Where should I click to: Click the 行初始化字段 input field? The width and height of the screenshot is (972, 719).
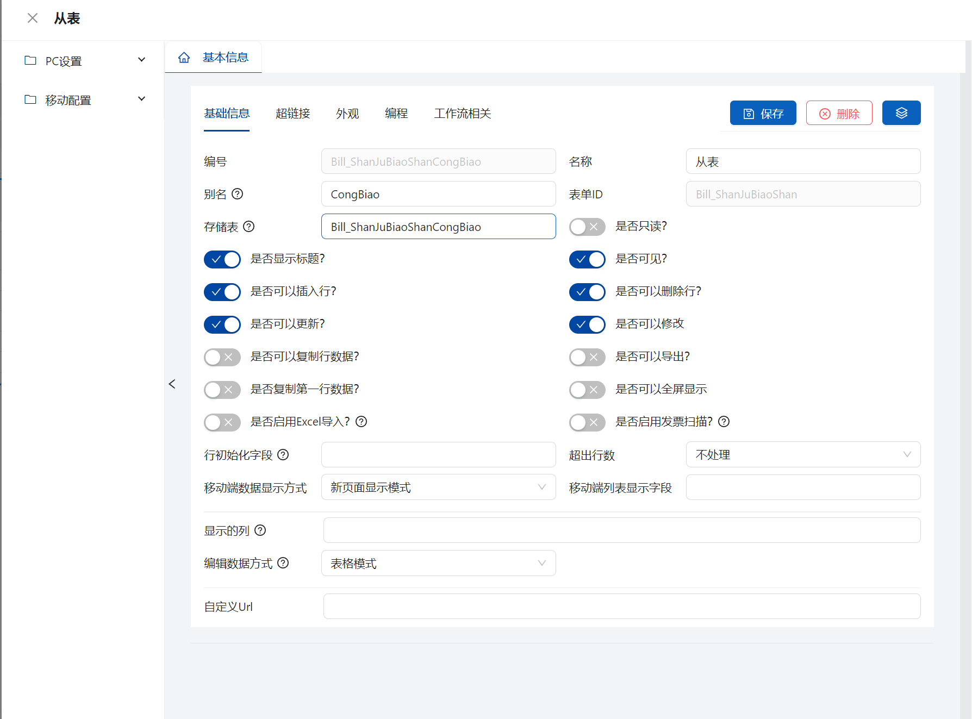438,454
